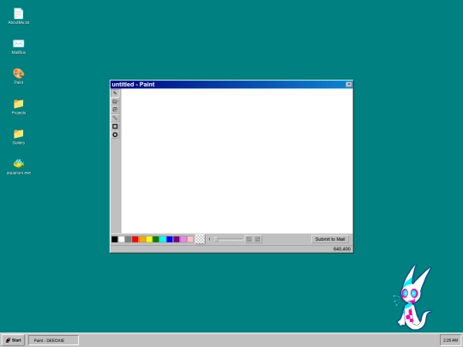Image resolution: width=463 pixels, height=347 pixels.
Task: Pick the green color swatch
Action: click(x=155, y=239)
